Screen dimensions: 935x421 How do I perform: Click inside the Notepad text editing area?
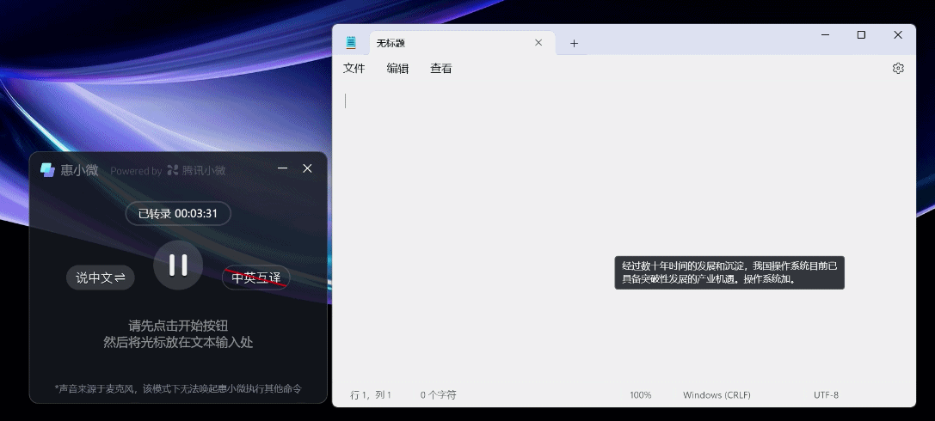click(x=624, y=232)
